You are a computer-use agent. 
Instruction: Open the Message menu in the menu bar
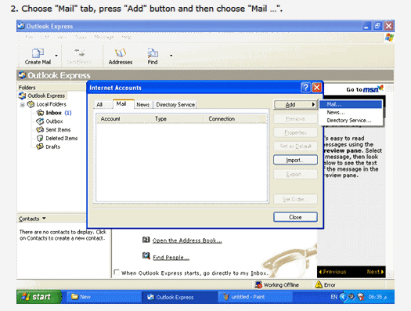coord(104,38)
